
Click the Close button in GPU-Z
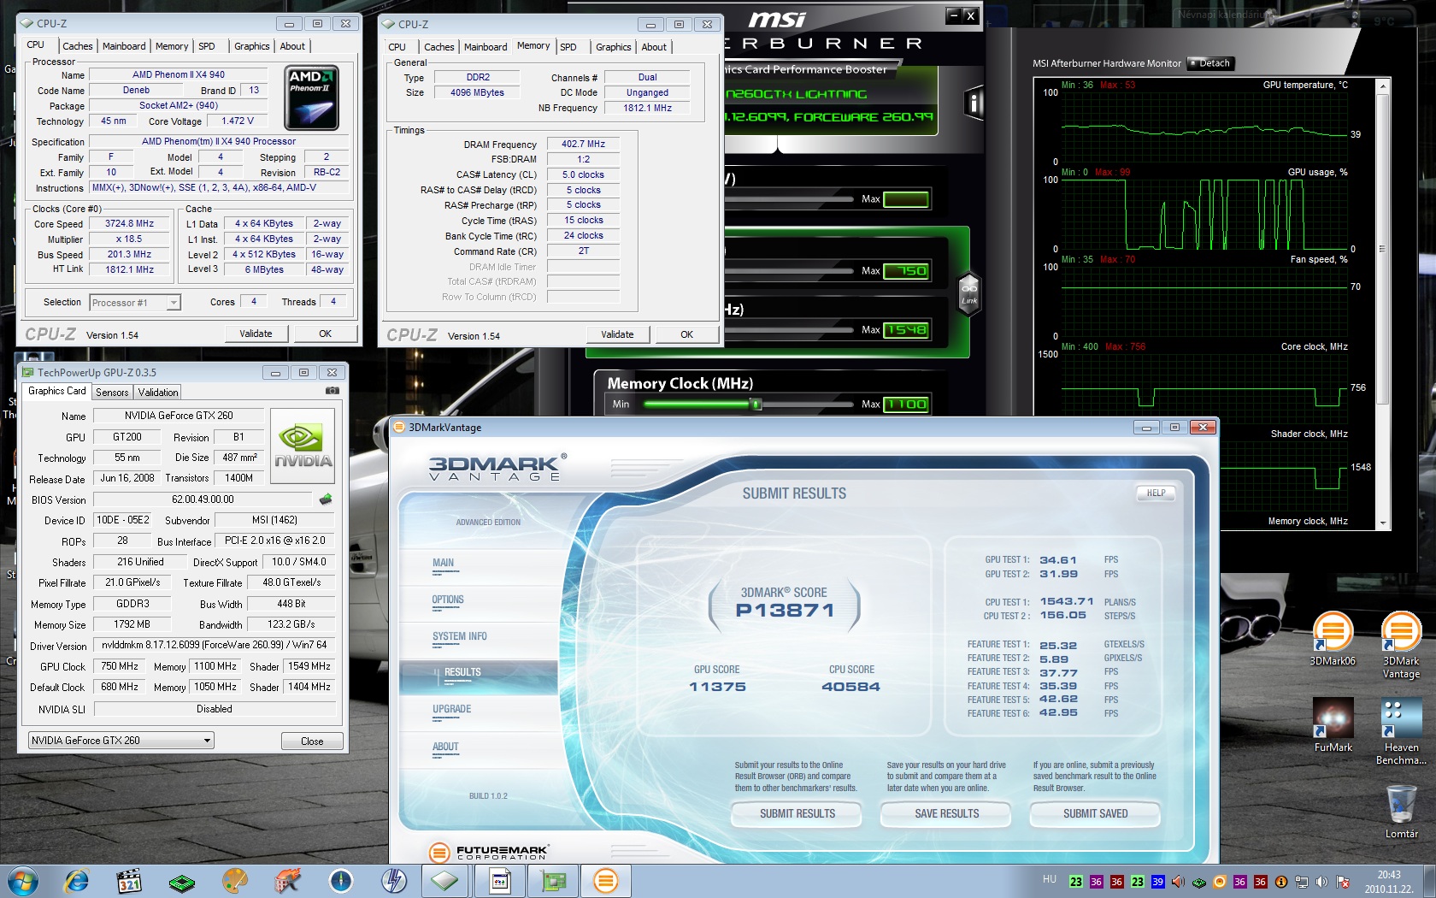[312, 741]
